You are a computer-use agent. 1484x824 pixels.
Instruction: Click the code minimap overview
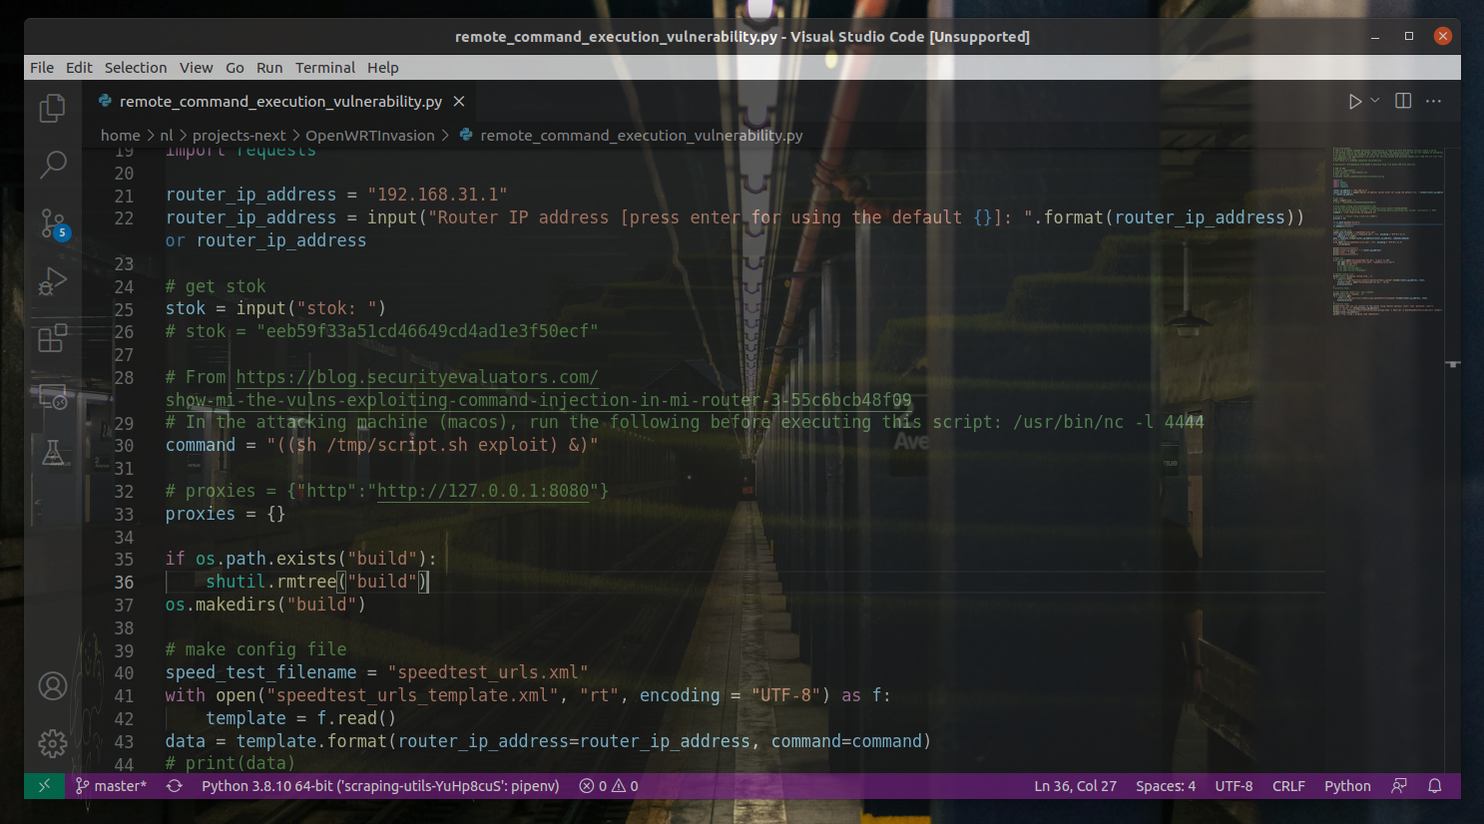(x=1387, y=231)
